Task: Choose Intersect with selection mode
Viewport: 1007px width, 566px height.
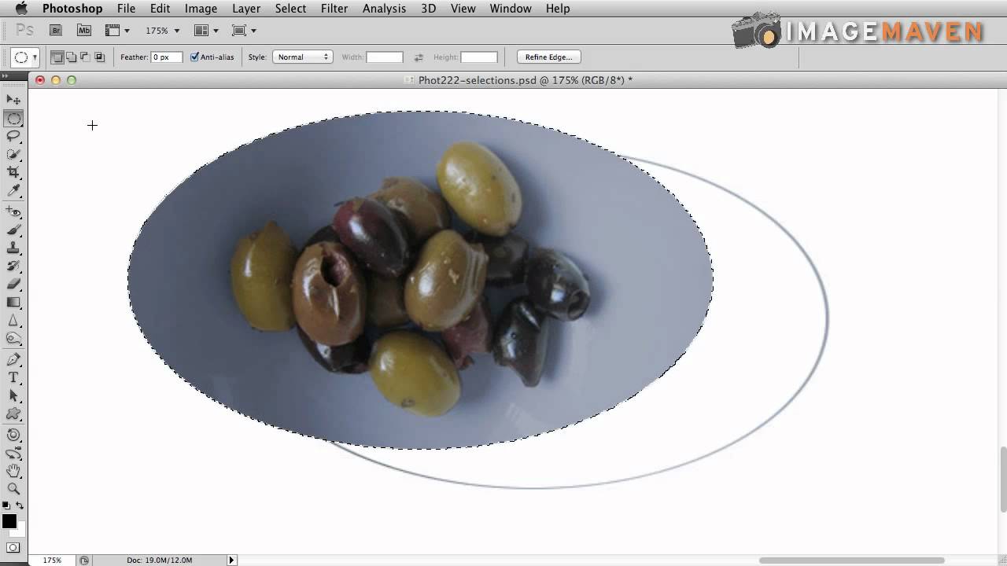Action: (99, 57)
